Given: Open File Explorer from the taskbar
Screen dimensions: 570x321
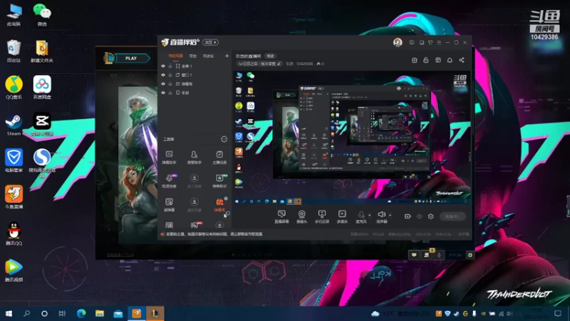Looking at the screenshot, I should [x=100, y=313].
